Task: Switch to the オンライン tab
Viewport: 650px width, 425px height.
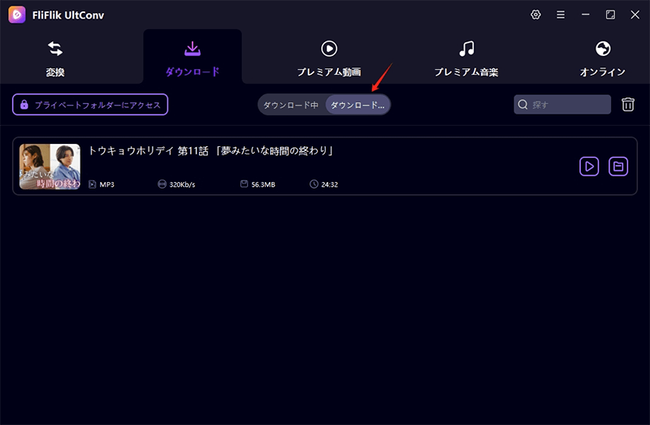Action: point(602,58)
